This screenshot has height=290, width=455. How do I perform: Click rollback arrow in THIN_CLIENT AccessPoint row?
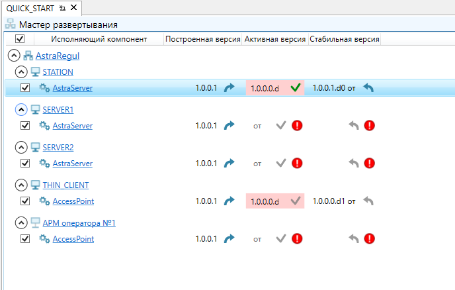(x=368, y=201)
